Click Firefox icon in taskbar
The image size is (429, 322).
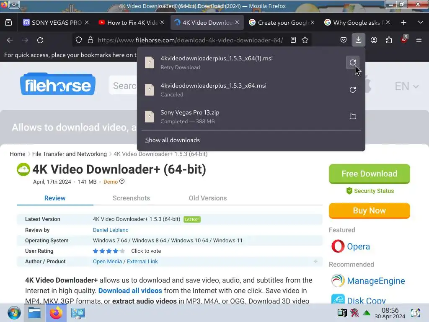(56, 313)
